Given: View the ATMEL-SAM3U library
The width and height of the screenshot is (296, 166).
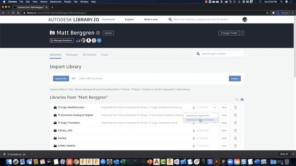Looking at the screenshot, I should (x=224, y=146).
